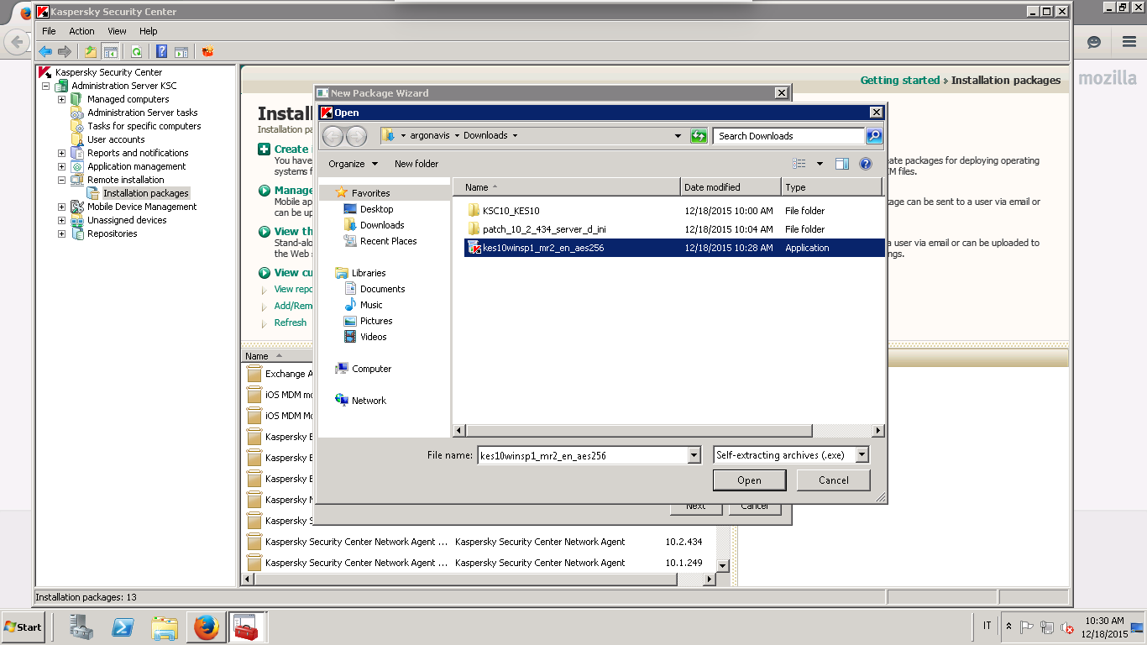
Task: Toggle the preview pane icon in Open dialog
Action: (842, 164)
